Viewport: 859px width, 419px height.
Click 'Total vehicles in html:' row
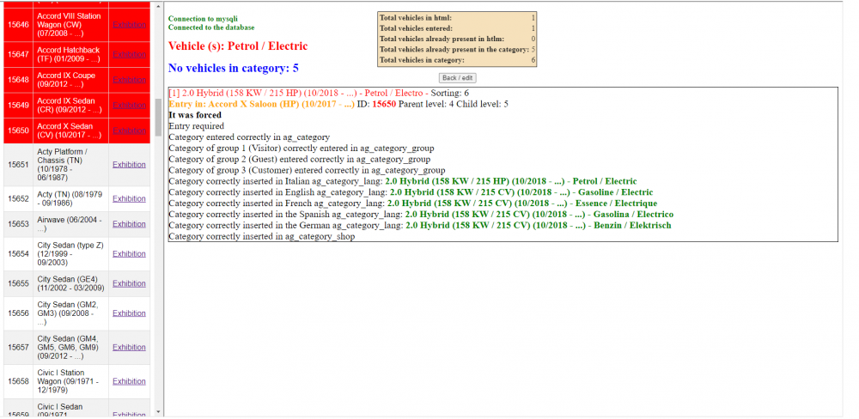click(x=457, y=18)
